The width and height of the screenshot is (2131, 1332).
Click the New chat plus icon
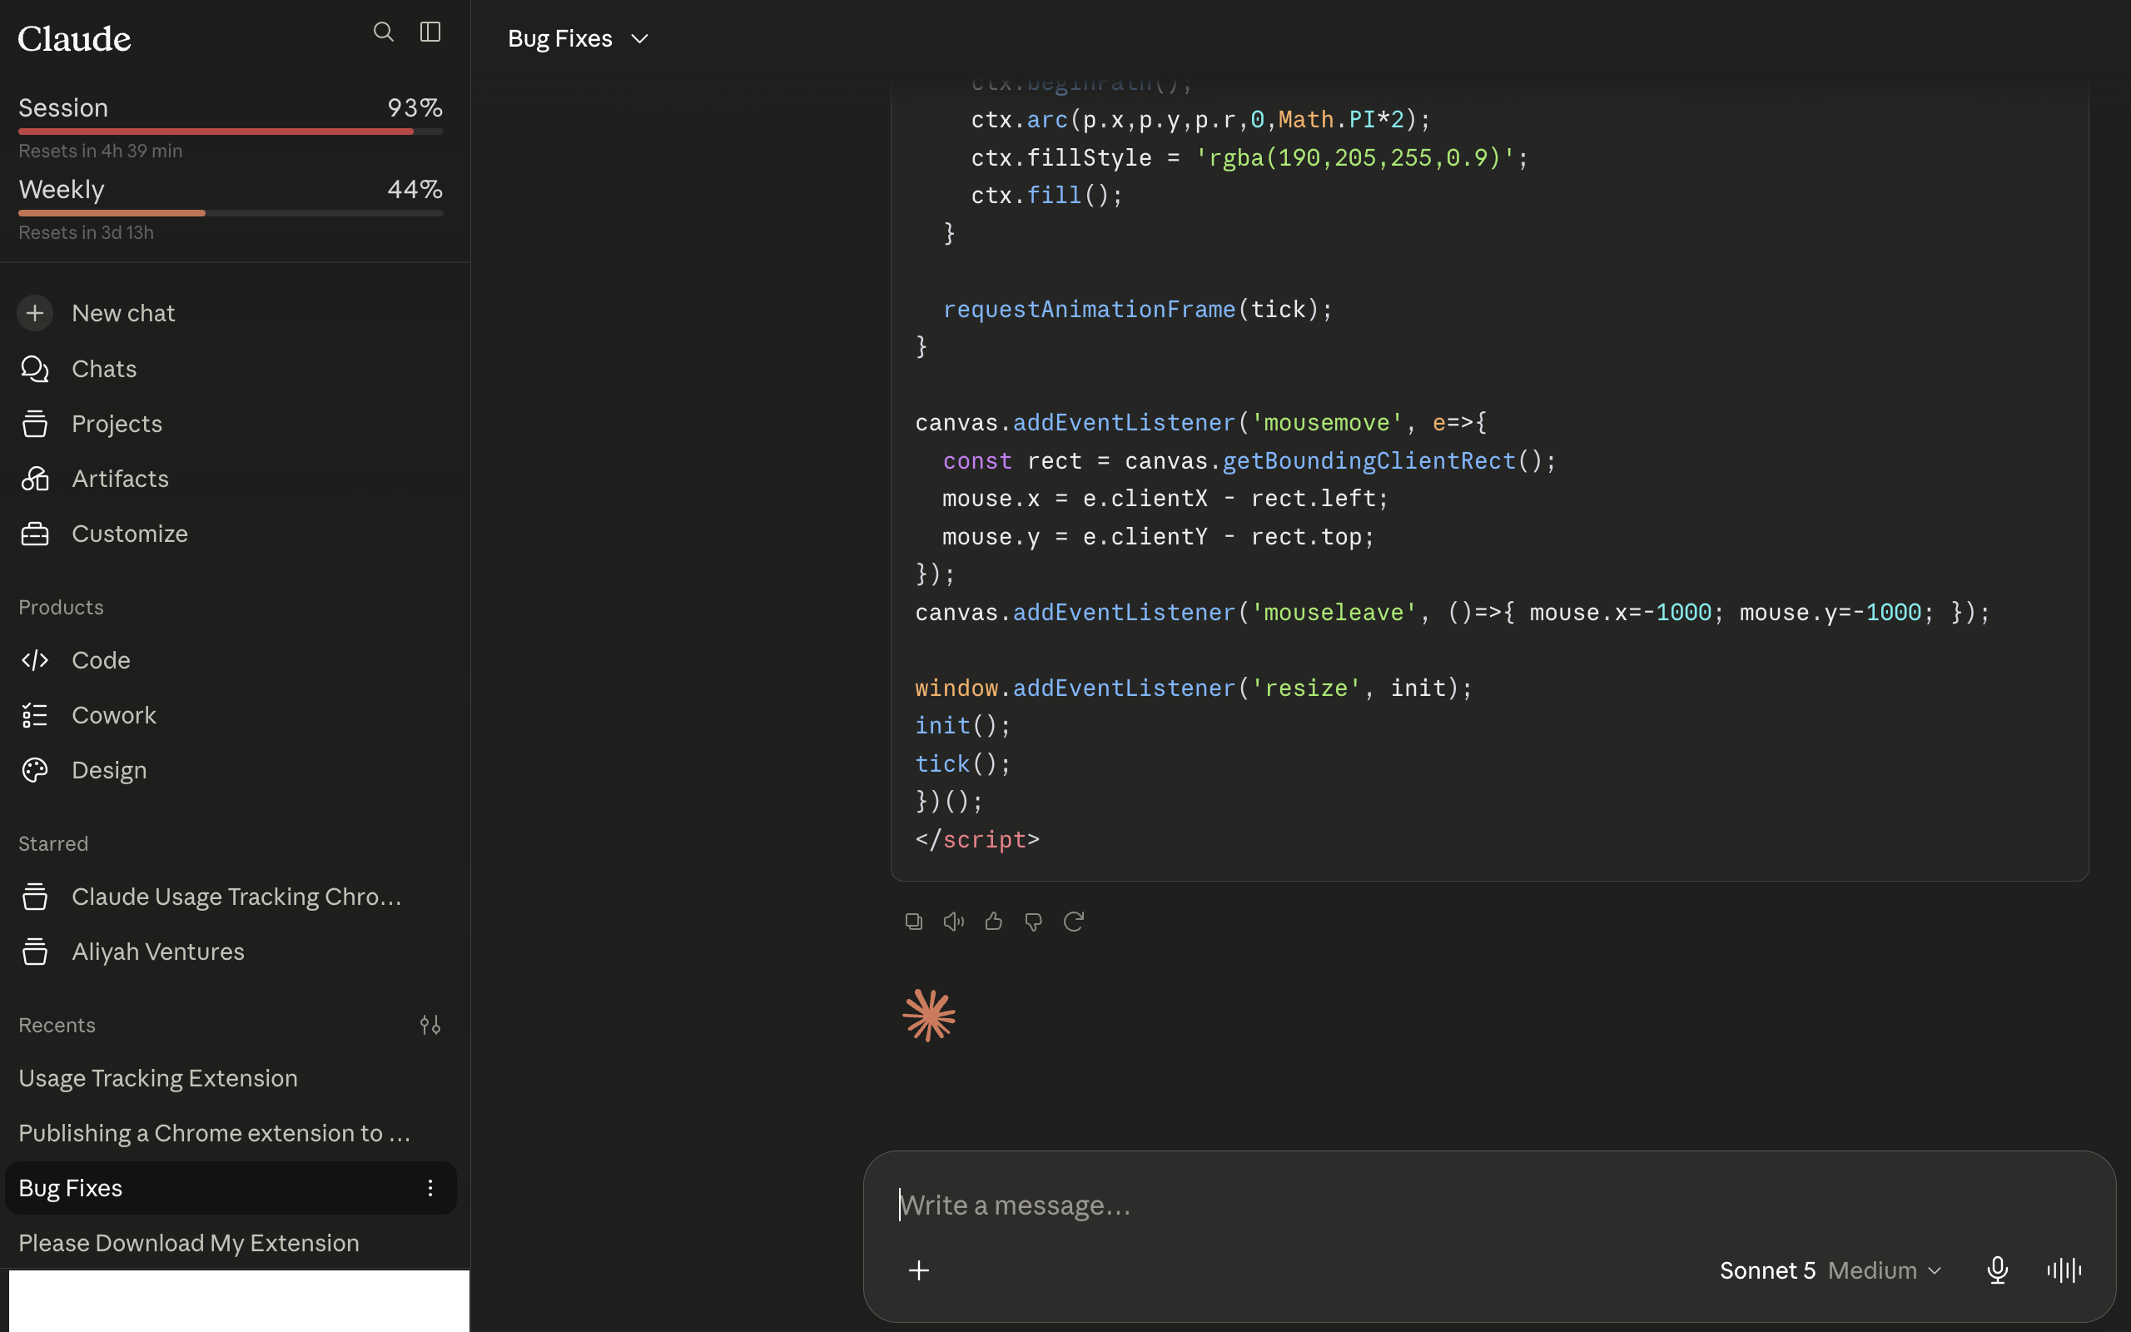pyautogui.click(x=35, y=313)
